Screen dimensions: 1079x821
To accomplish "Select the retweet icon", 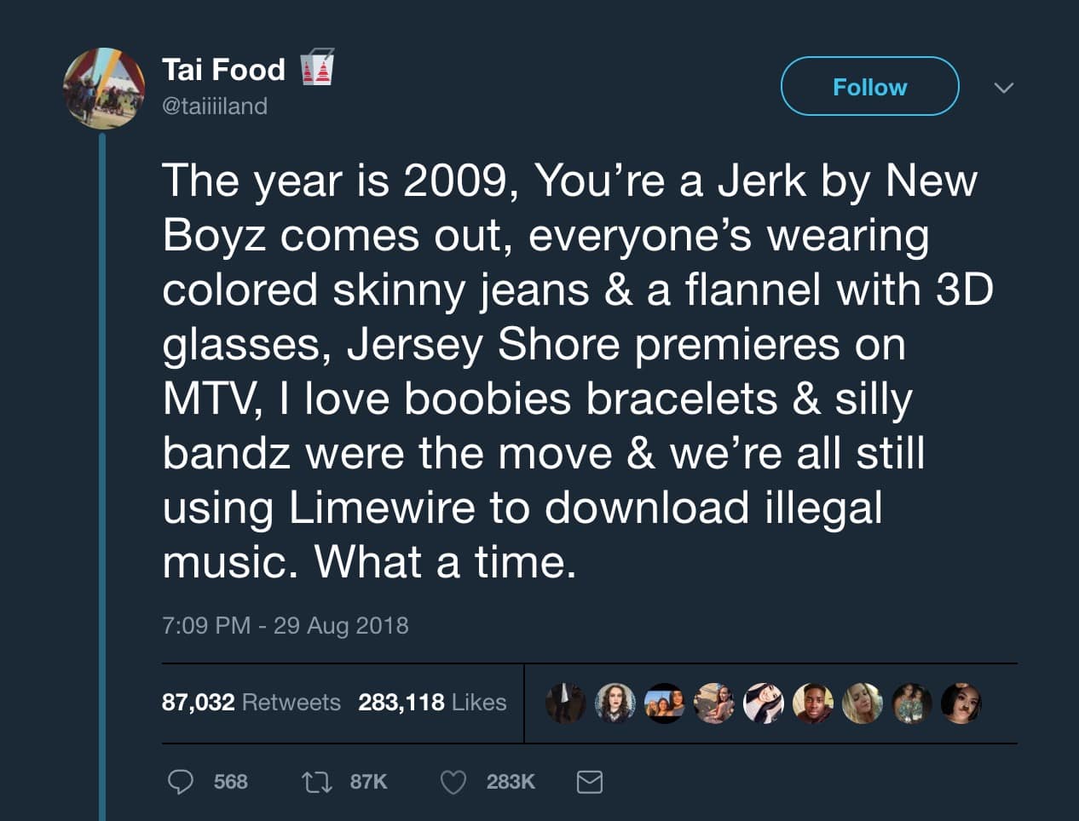I will tap(315, 781).
